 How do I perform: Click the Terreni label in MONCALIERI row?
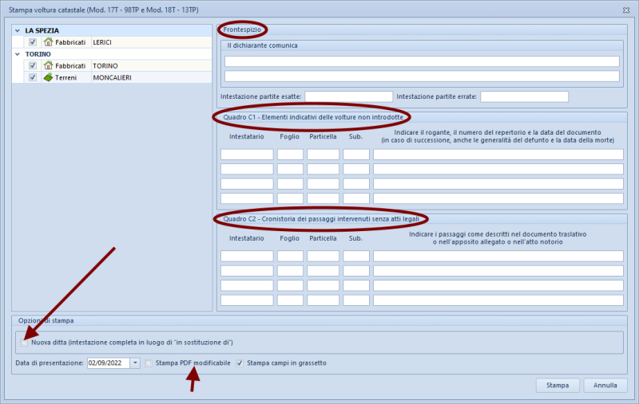[x=66, y=77]
